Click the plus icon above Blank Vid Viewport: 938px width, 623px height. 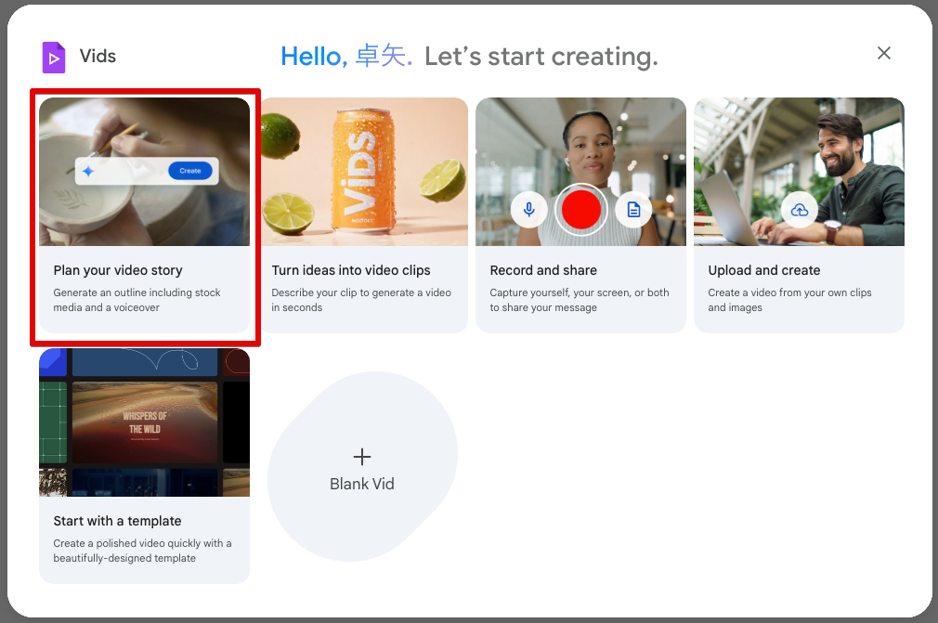click(x=362, y=457)
